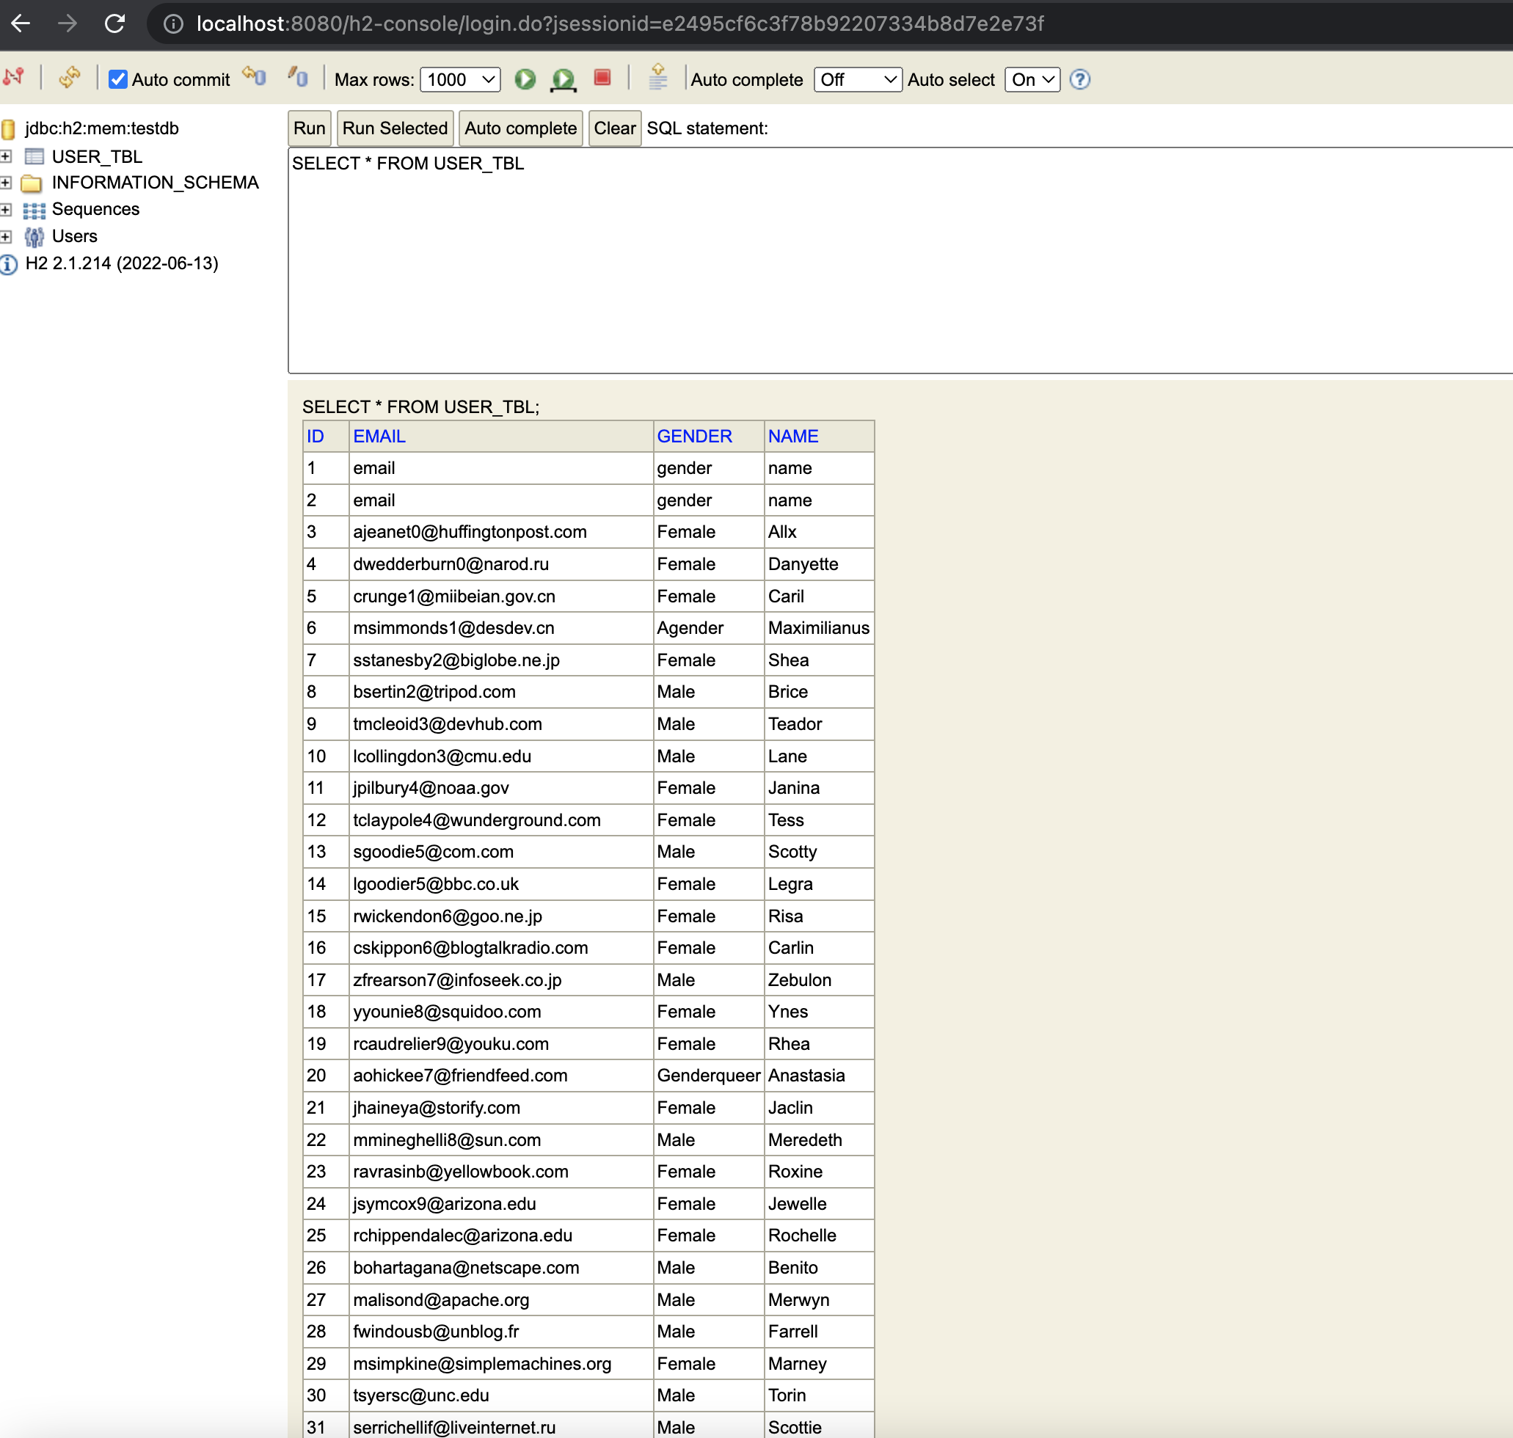Open the Max rows dropdown
The width and height of the screenshot is (1513, 1438).
[x=459, y=79]
